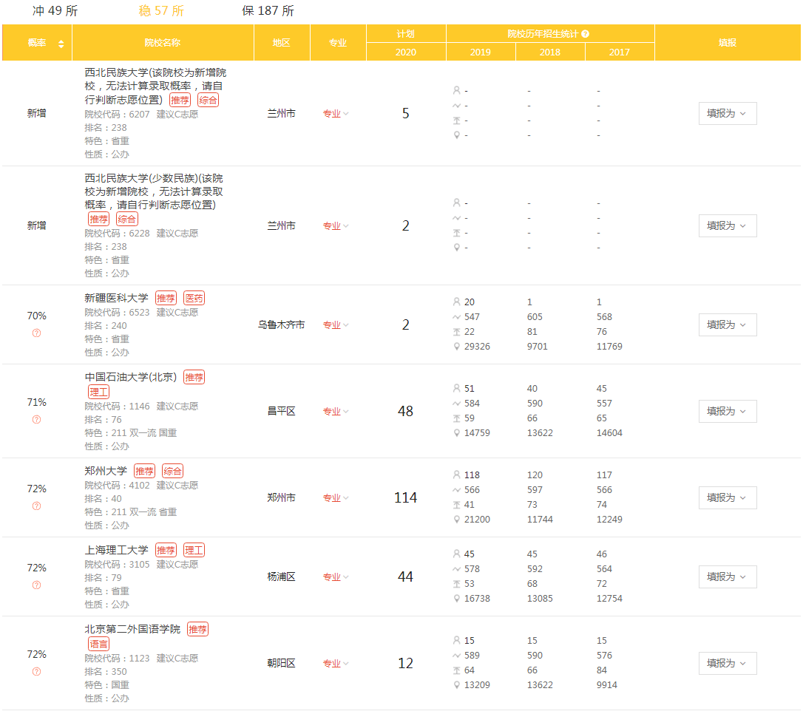The width and height of the screenshot is (803, 714).
Task: Click the question icon under 70% probability
Action: 36,333
